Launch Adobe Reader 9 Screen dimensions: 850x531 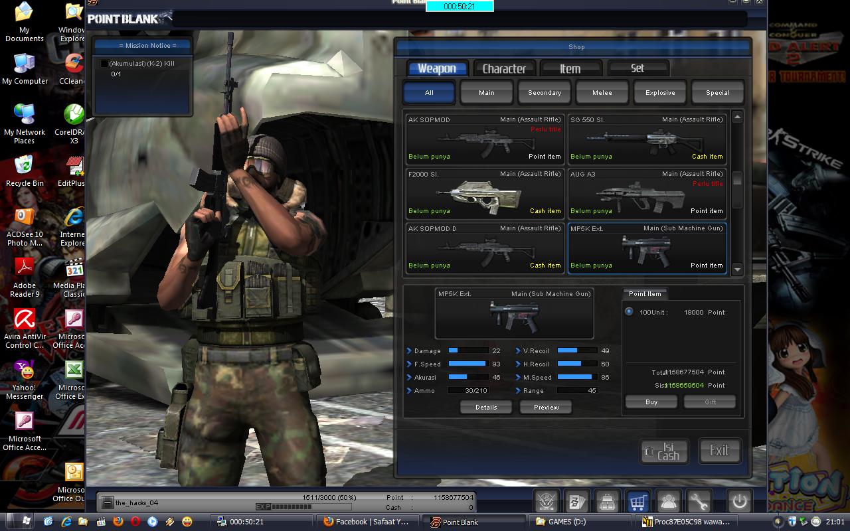25,277
